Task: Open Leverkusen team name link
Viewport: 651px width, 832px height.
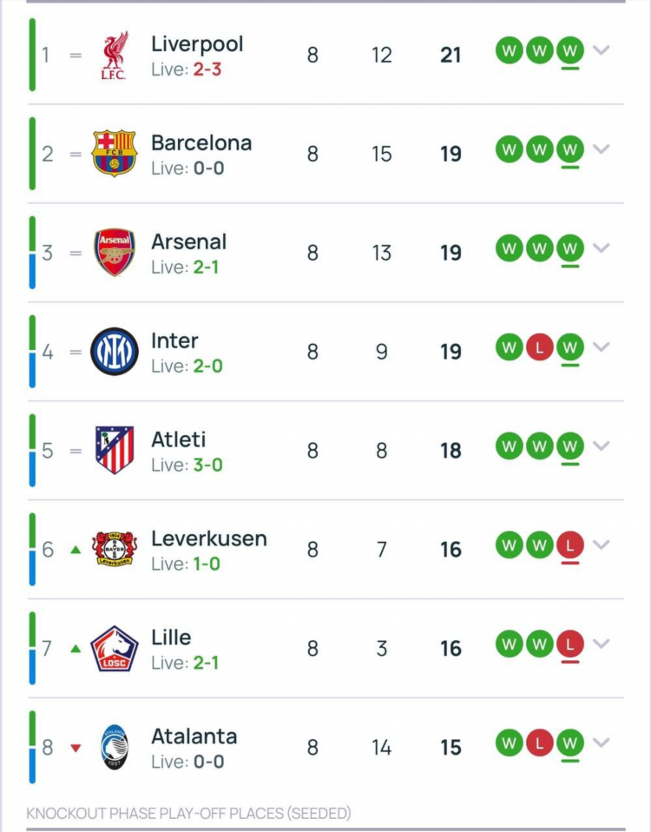Action: point(209,538)
